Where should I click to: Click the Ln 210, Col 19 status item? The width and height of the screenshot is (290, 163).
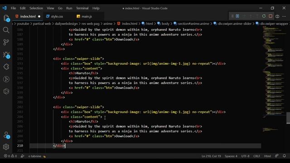click(x=211, y=156)
